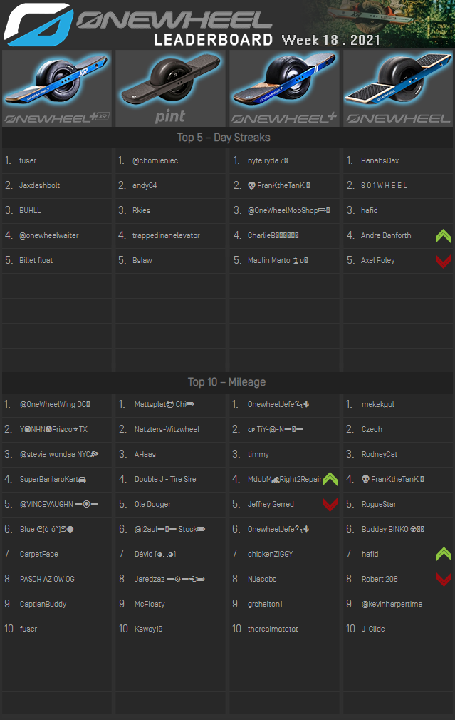Click the Top 5 – Day Streaks header

[x=224, y=138]
